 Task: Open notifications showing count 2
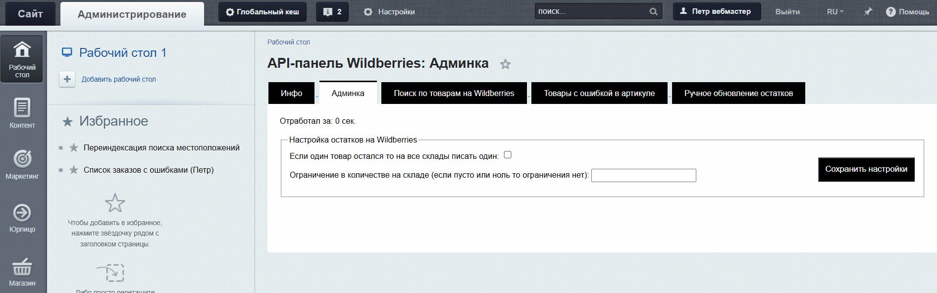point(332,12)
